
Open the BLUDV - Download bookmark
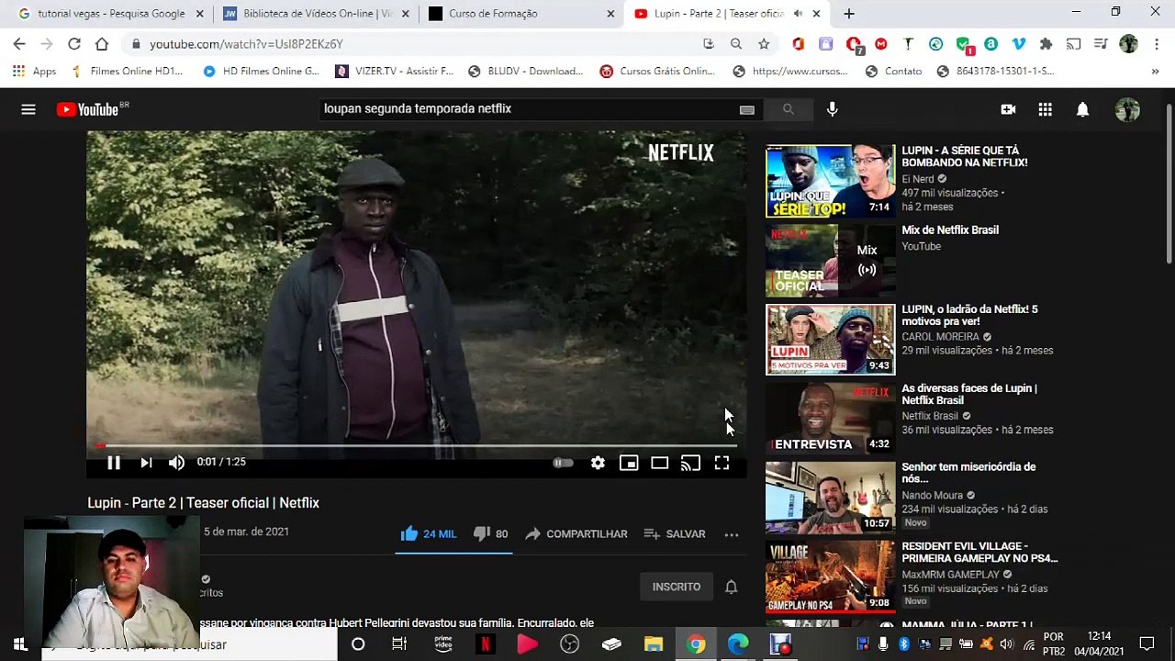click(x=525, y=71)
